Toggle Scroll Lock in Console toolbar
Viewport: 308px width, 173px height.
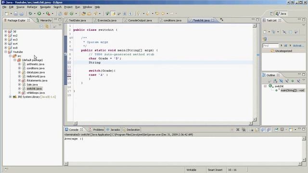[257, 130]
